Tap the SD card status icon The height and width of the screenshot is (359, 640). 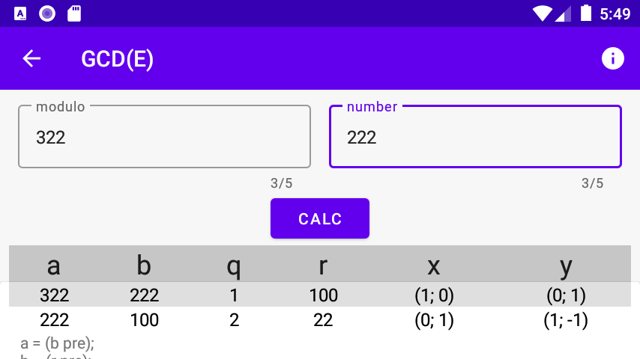click(x=74, y=14)
